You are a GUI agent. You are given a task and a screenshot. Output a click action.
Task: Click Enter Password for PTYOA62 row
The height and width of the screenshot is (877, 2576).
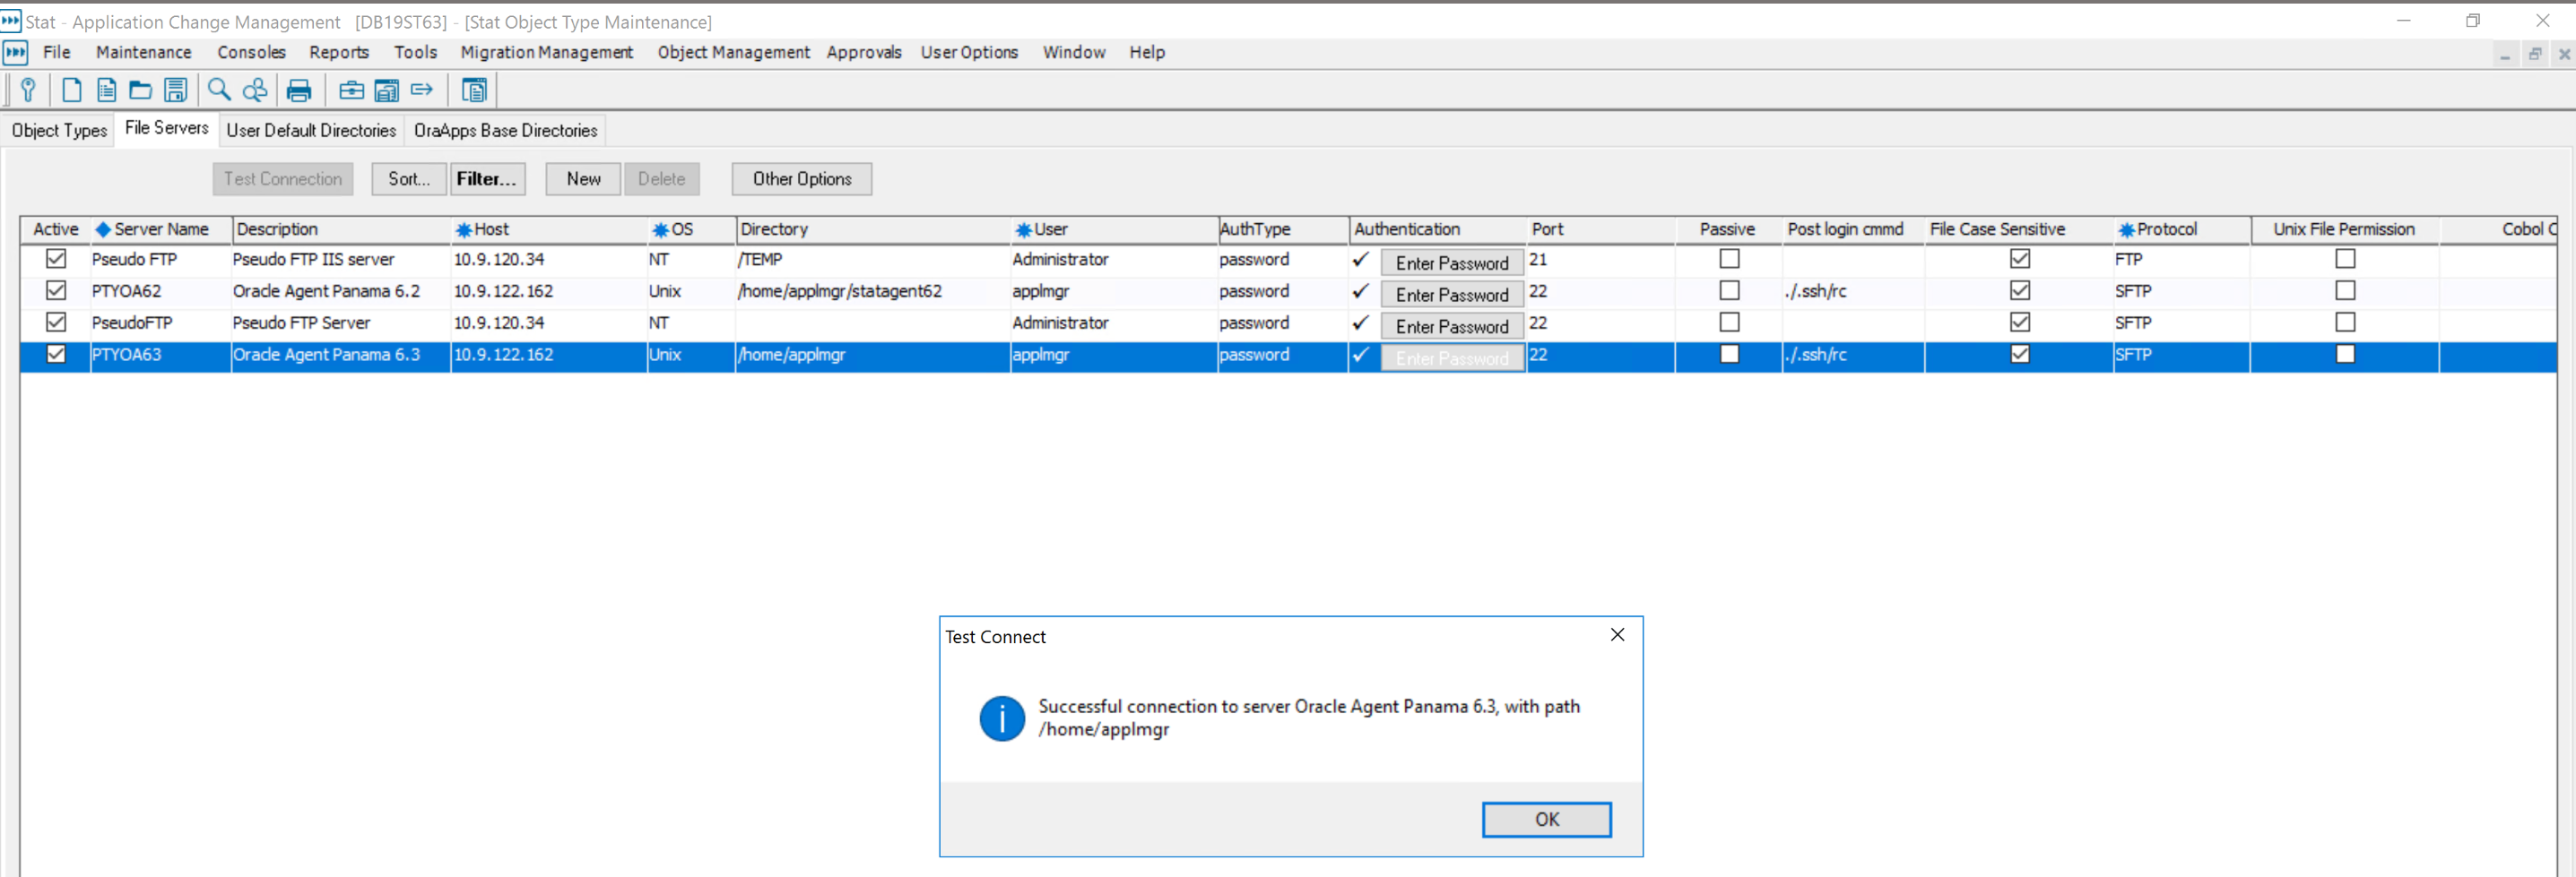(x=1452, y=295)
